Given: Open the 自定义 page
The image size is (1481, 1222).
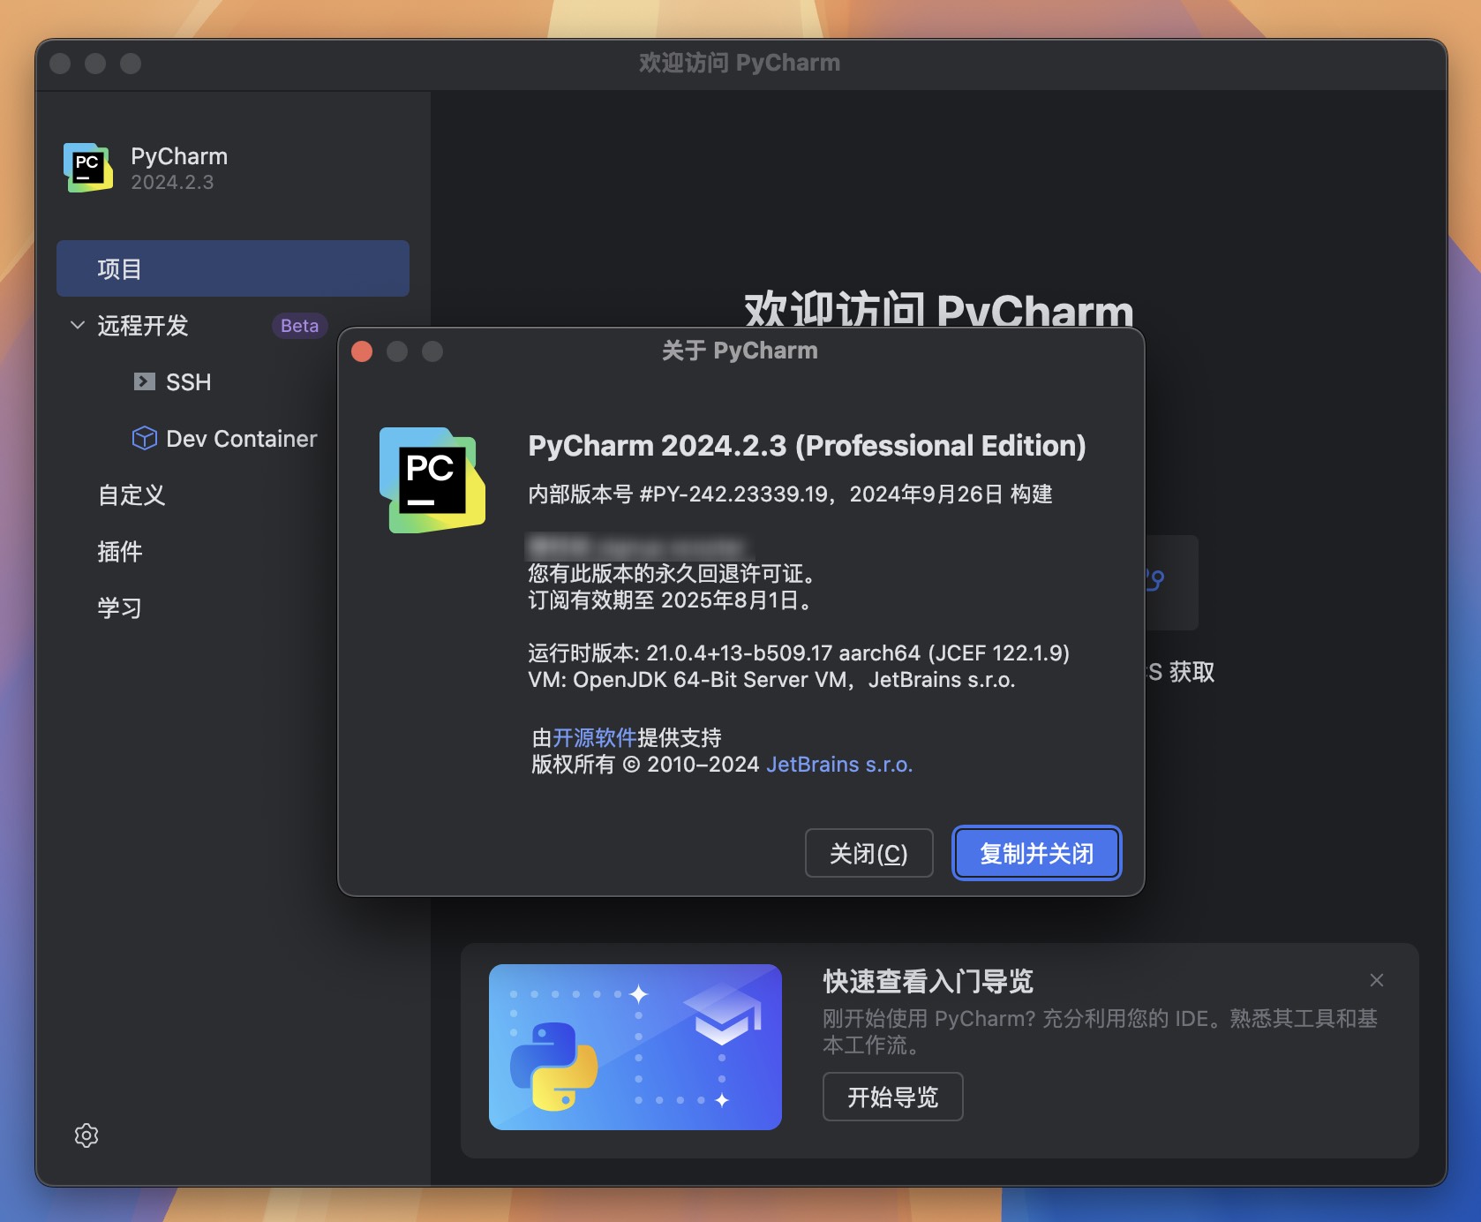Looking at the screenshot, I should (x=132, y=495).
